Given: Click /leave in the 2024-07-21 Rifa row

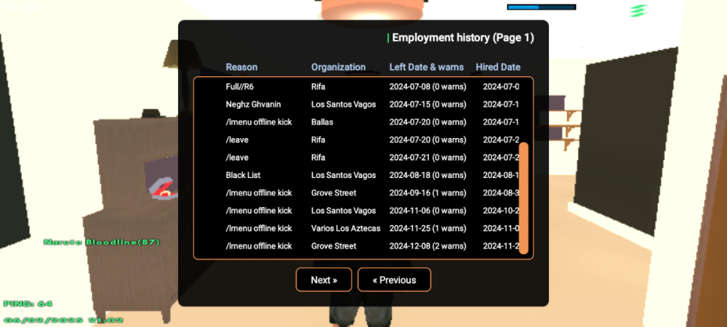Looking at the screenshot, I should 237,158.
